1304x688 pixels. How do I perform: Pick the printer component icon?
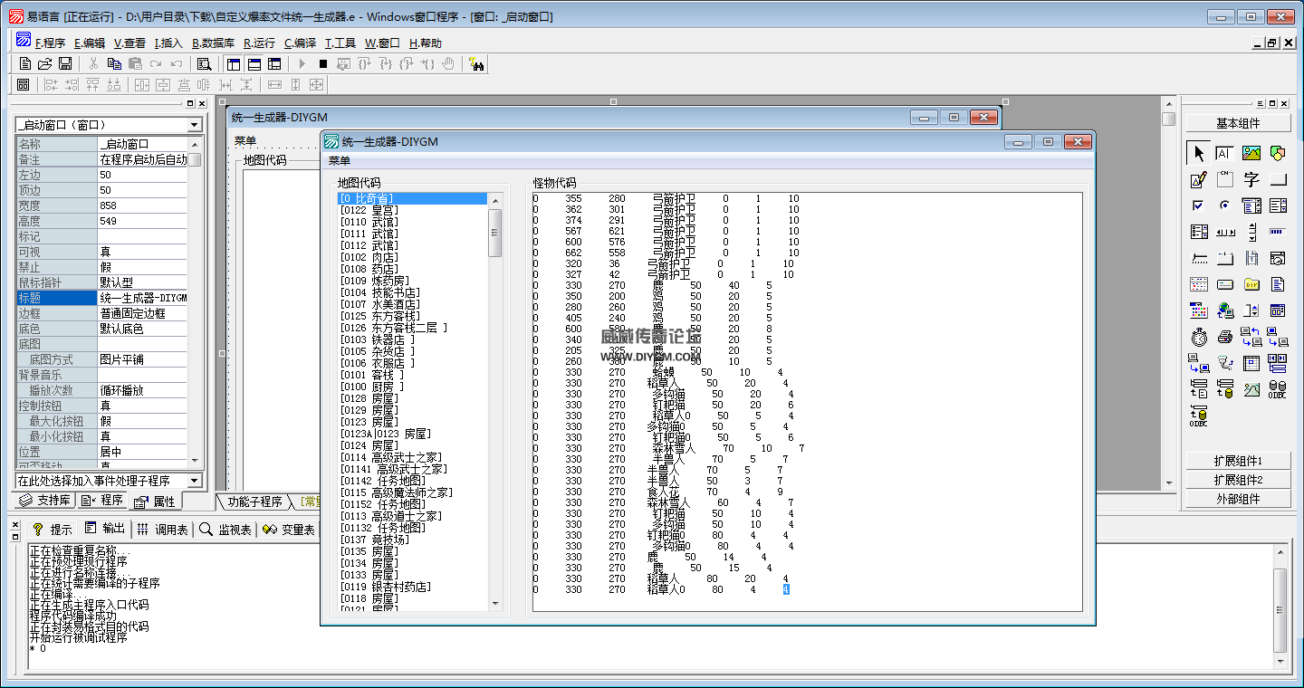[1224, 337]
